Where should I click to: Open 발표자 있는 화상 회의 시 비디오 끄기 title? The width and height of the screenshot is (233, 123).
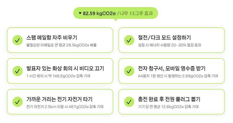(x=65, y=68)
